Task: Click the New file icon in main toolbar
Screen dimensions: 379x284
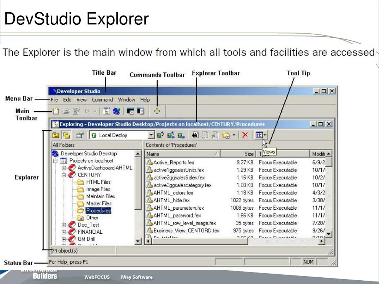Action: click(x=56, y=111)
